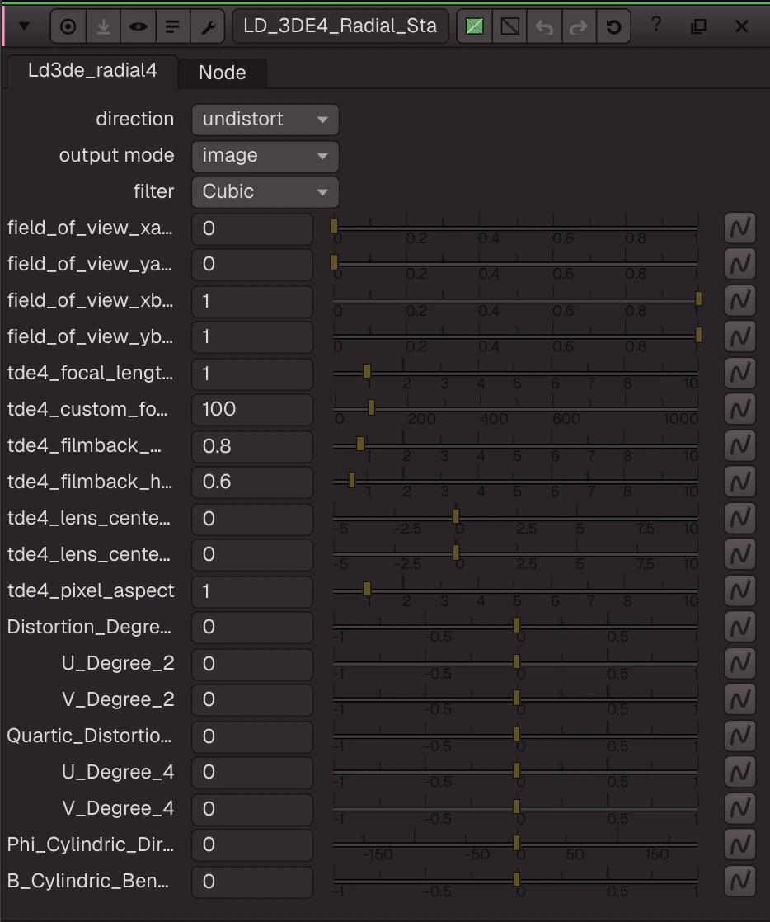Click the tde4_filmback value field showing 0.8
770x922 pixels.
[x=252, y=445]
